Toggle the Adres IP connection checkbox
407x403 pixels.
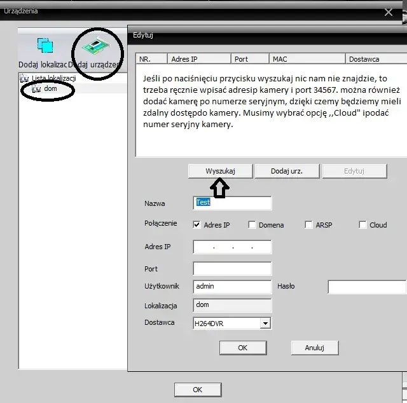197,224
